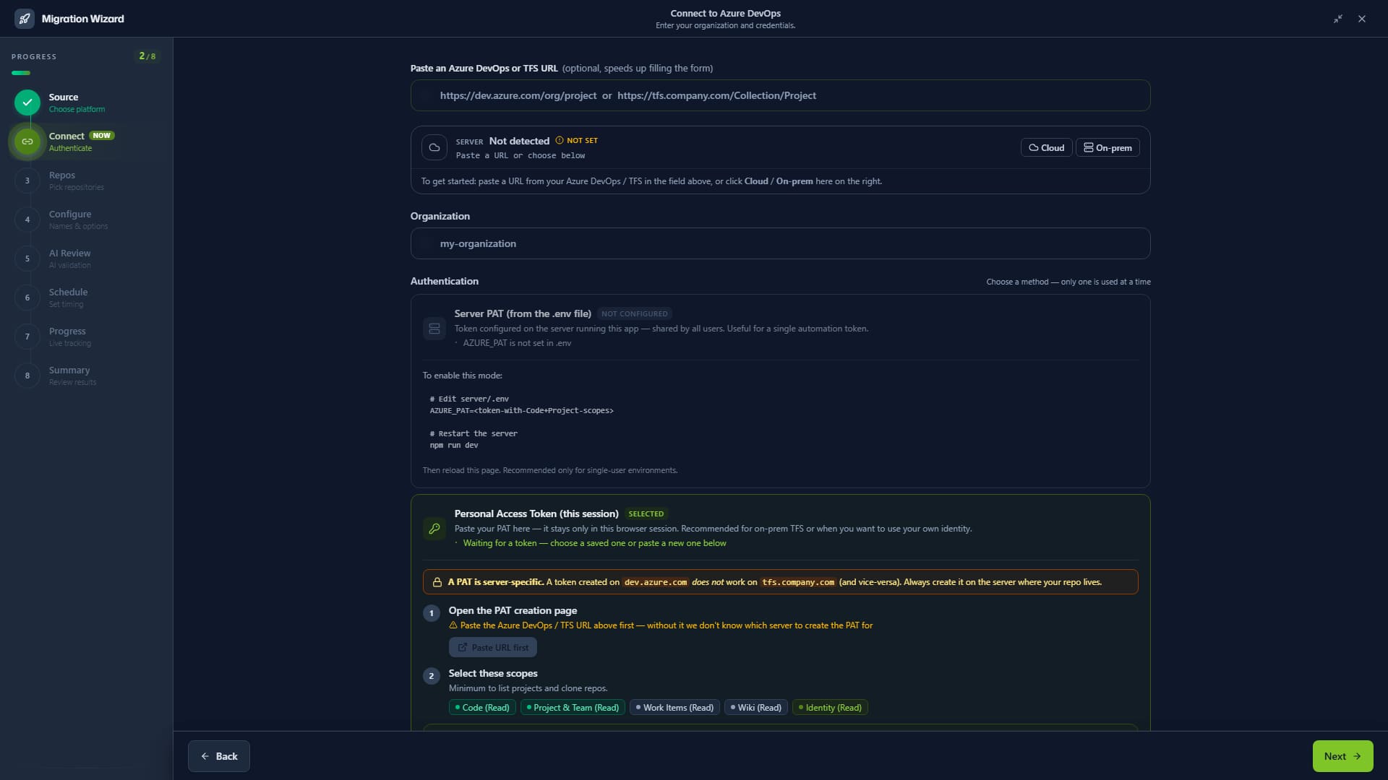This screenshot has width=1388, height=780.
Task: Click the warning triangle under Open PAT creation
Action: (453, 625)
